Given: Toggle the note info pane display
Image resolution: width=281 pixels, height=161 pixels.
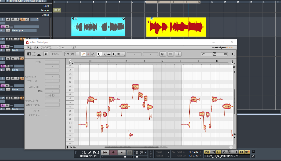Looking at the screenshot, I should point(29,54).
